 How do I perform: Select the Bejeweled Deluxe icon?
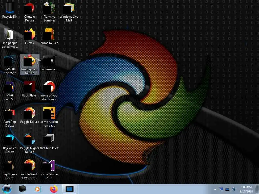(10, 143)
